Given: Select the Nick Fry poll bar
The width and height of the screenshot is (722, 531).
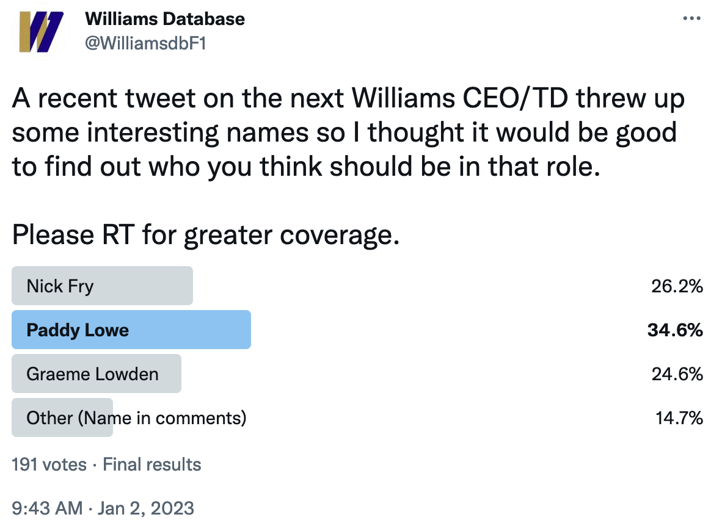Looking at the screenshot, I should coord(102,286).
